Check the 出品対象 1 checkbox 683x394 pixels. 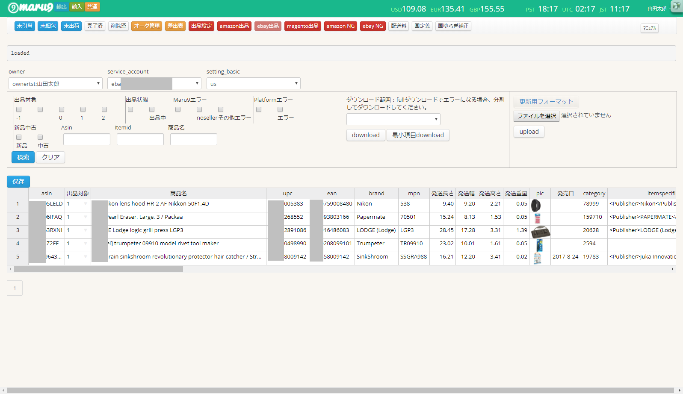coord(83,109)
